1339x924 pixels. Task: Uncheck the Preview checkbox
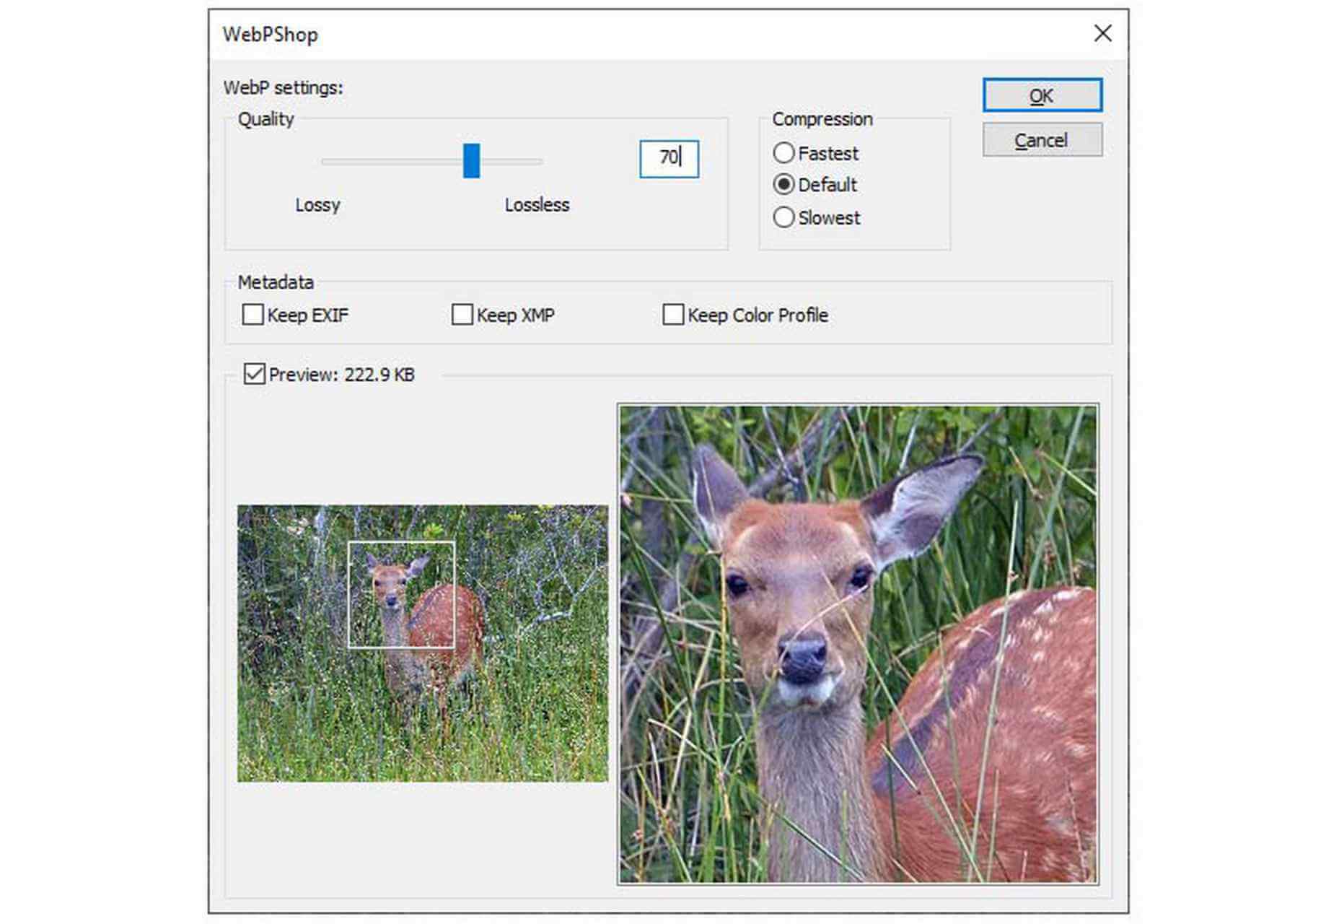254,374
